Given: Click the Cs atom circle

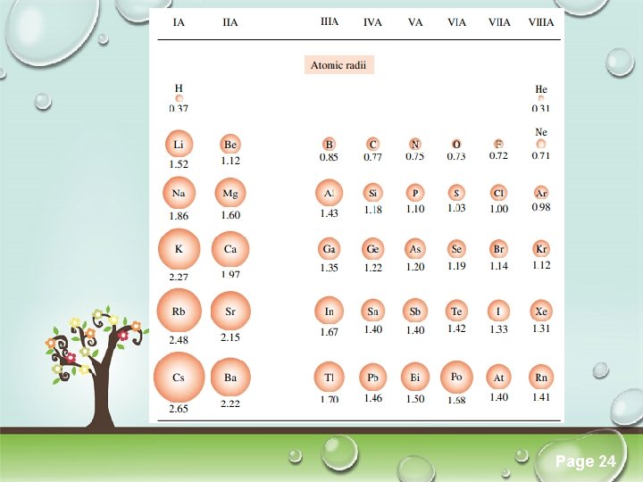Looking at the screenshot, I should (180, 377).
